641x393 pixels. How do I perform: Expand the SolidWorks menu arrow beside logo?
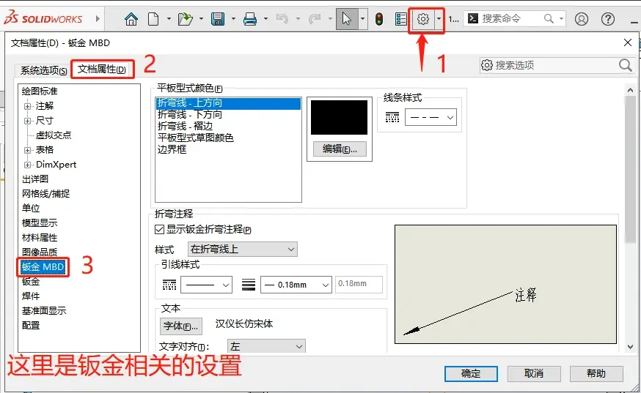click(98, 18)
